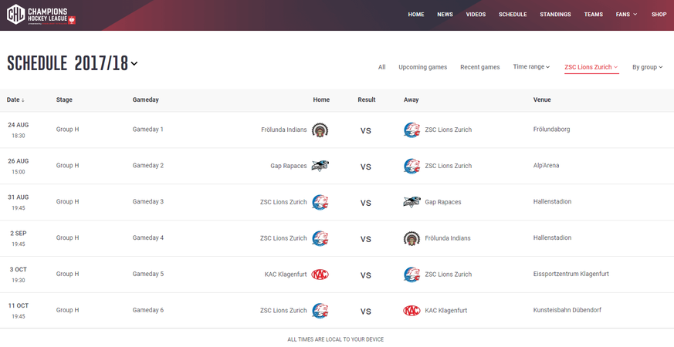The width and height of the screenshot is (674, 347).
Task: Click the Champions Hockey League logo
Action: [x=41, y=15]
